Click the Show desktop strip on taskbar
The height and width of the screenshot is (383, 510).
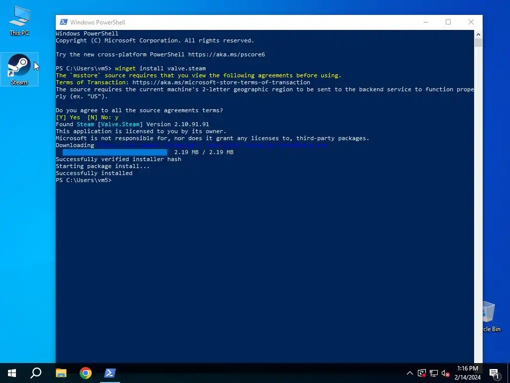point(509,373)
